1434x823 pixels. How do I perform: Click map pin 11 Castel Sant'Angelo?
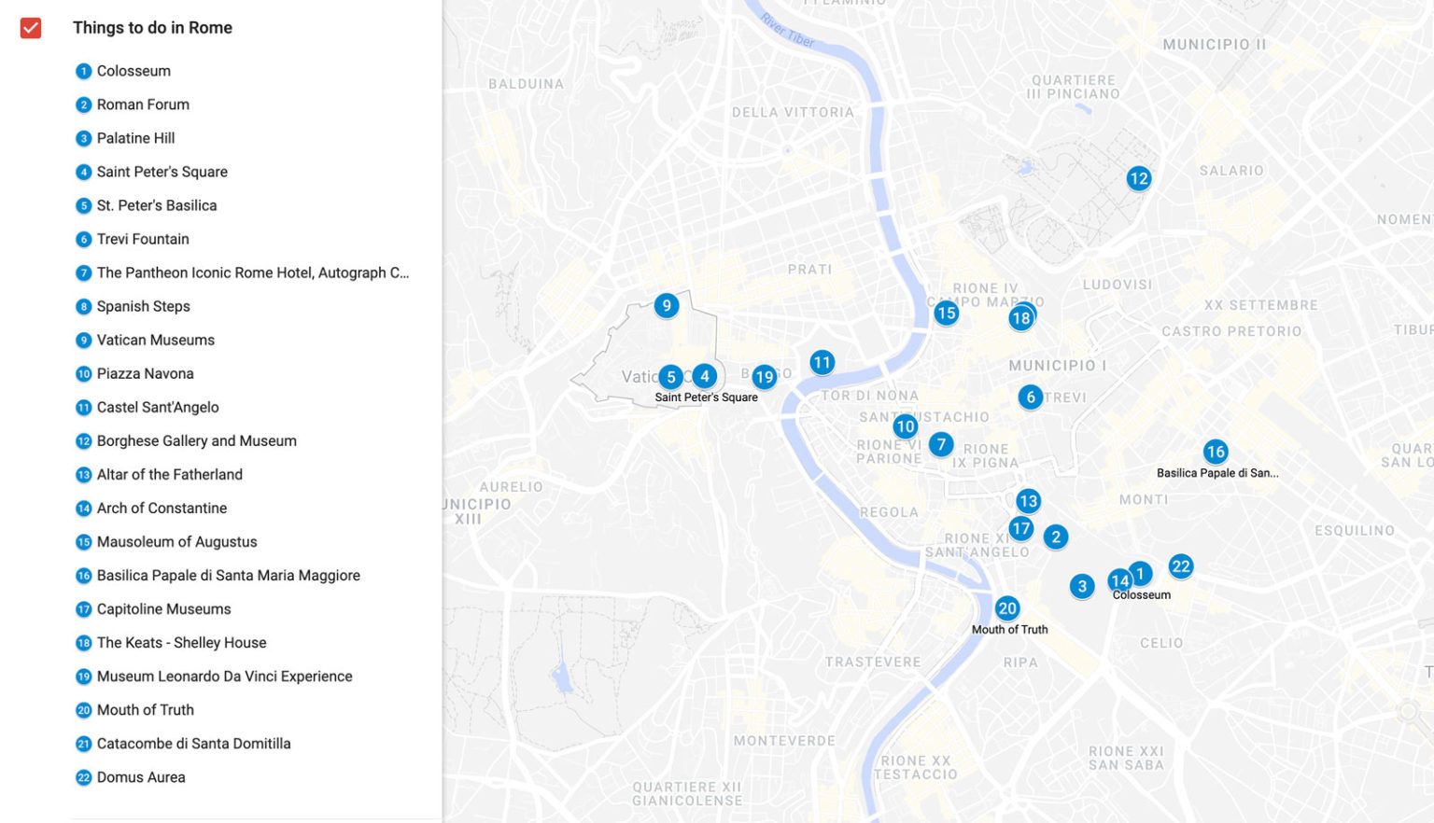822,363
